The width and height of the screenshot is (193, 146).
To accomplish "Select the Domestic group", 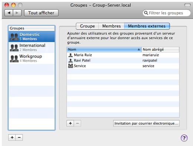I will coord(32,37).
